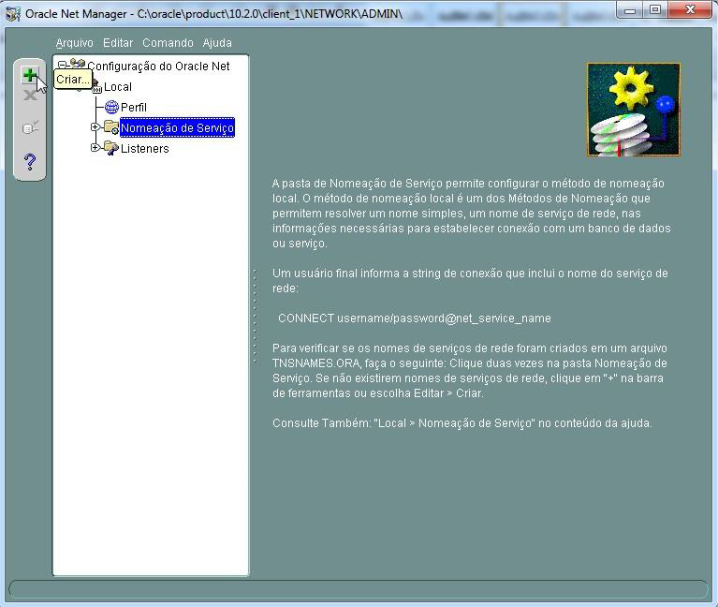
Task: Click the Perfil globe icon
Action: 111,107
